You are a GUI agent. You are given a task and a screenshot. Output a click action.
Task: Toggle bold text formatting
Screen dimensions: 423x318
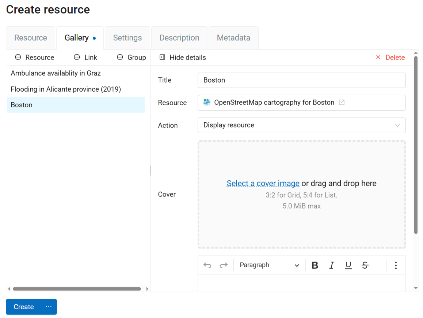pyautogui.click(x=315, y=265)
